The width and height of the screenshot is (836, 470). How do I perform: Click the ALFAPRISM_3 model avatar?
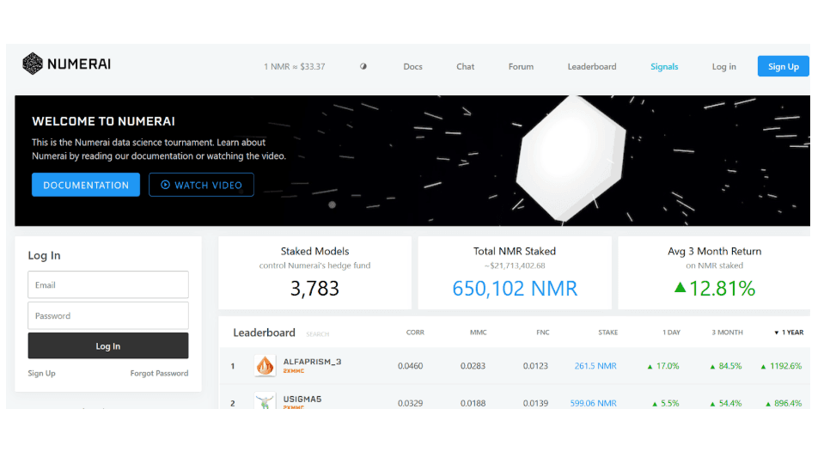tap(265, 366)
